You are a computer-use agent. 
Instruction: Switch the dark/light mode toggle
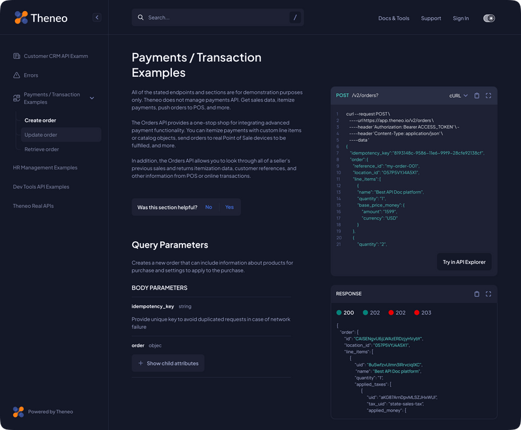click(x=488, y=18)
